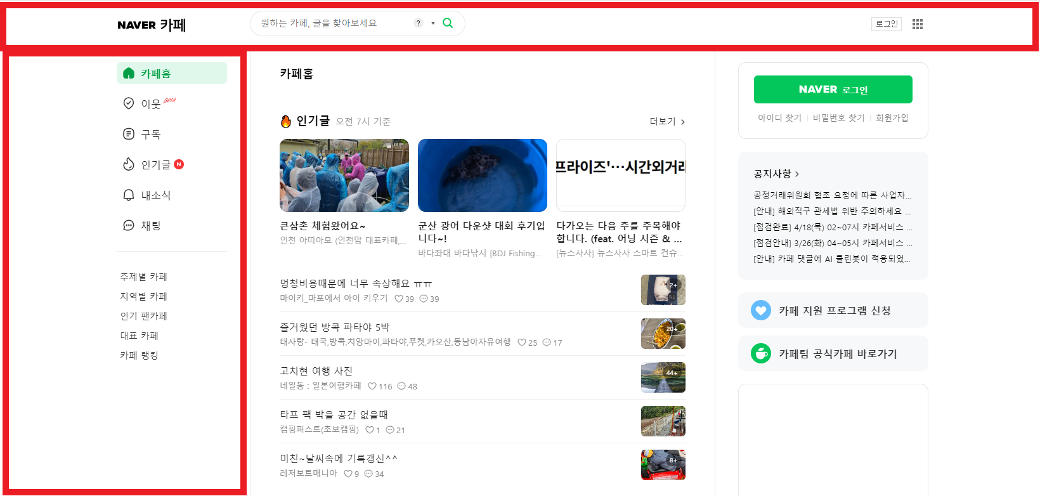Screen dimensions: 1040x496
Task: Select 지역별 카페 in sidebar
Action: click(144, 296)
